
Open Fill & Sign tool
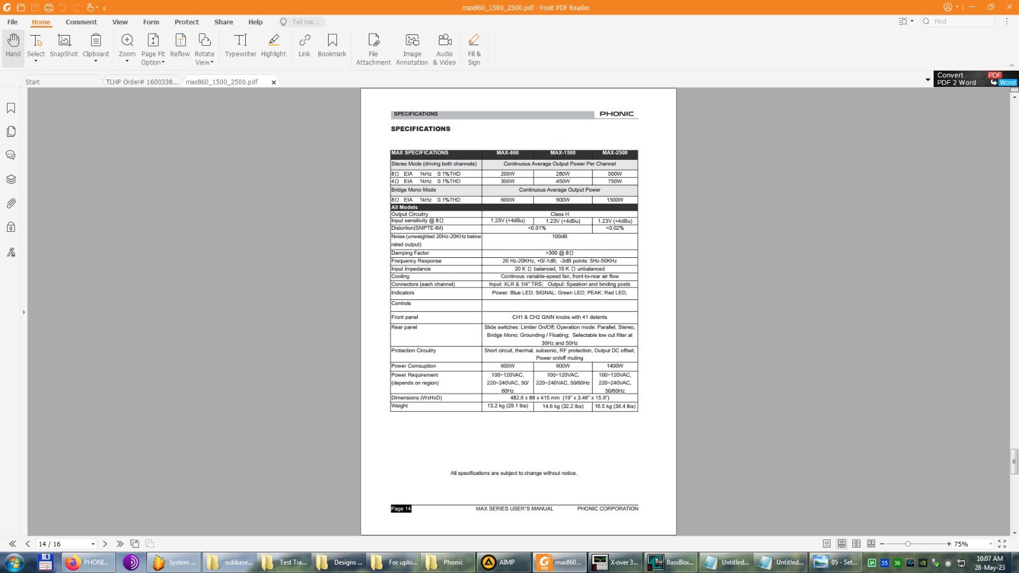[x=474, y=49]
